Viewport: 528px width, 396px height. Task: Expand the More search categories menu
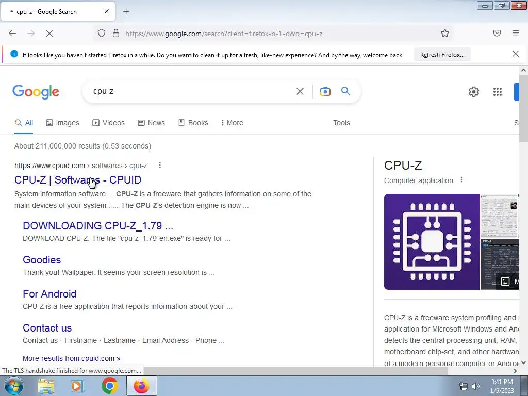point(232,123)
